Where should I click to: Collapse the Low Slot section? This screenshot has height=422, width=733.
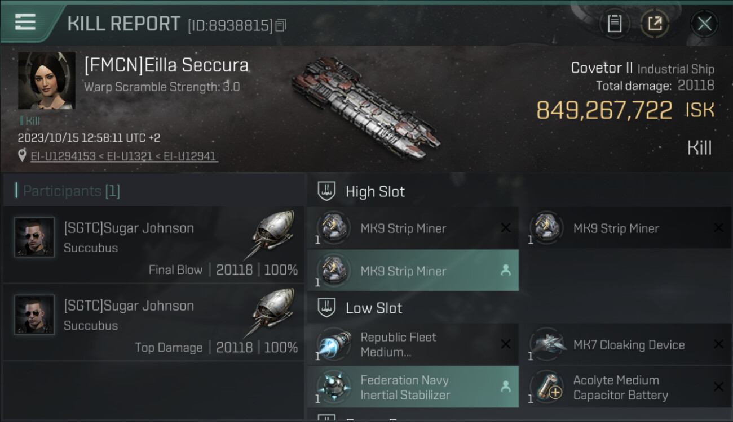pos(327,308)
